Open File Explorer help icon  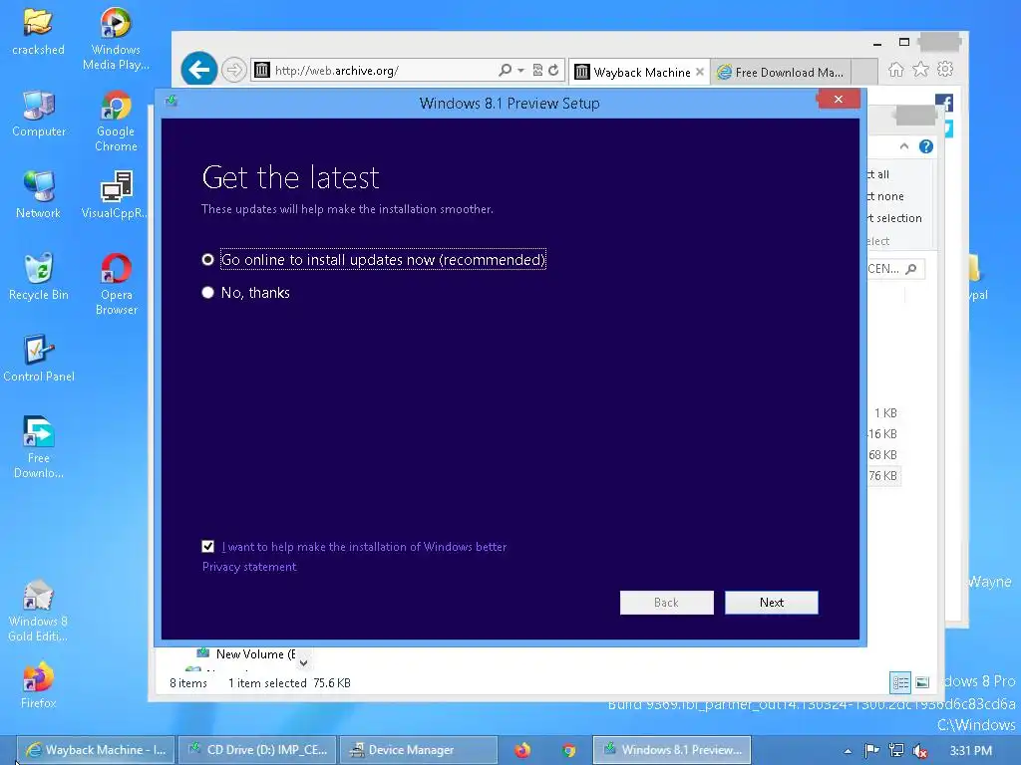[x=926, y=146]
